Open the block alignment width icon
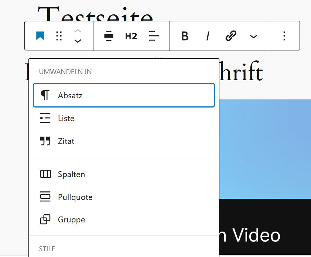 (109, 36)
